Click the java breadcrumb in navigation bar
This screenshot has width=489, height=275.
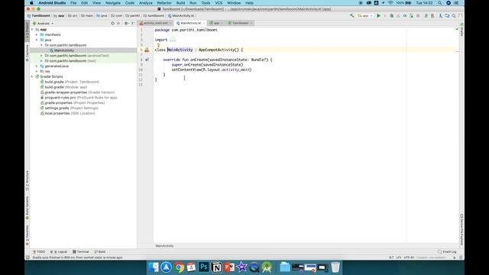click(x=102, y=15)
